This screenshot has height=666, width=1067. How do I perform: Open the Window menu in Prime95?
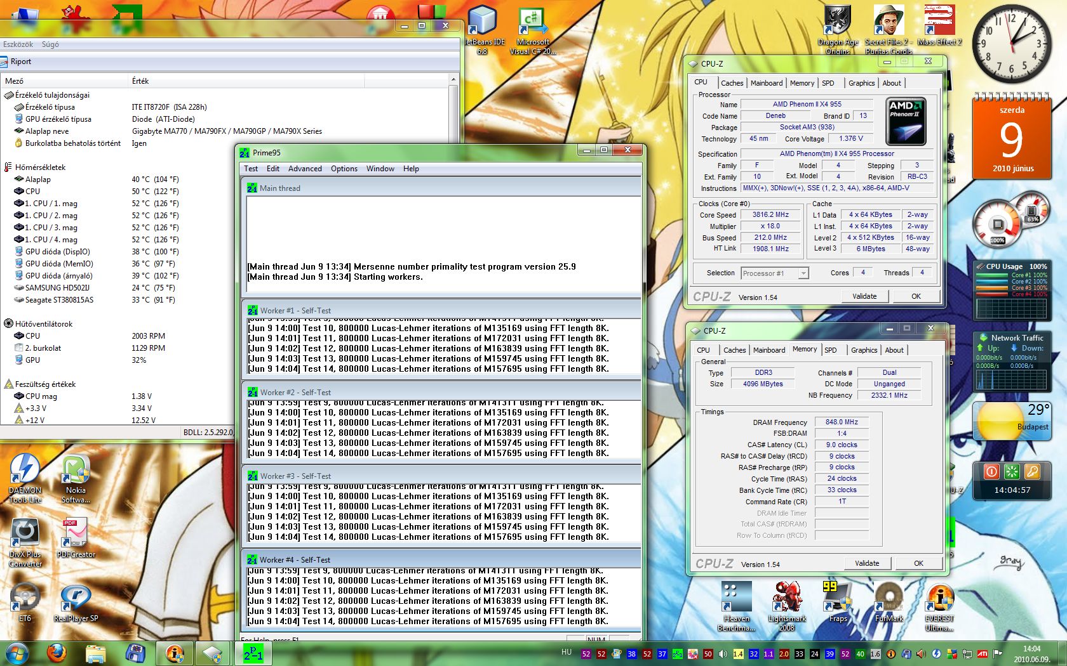click(x=380, y=169)
